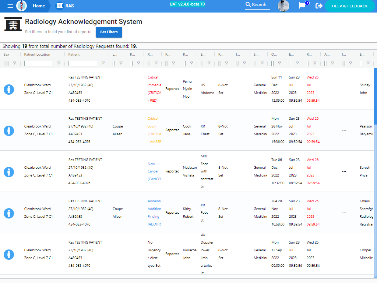Open Help & Feedback
The width and height of the screenshot is (377, 283).
tap(350, 6)
